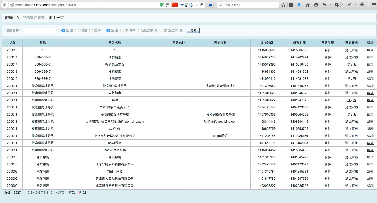Go to the browser home page icon
The height and width of the screenshot is (203, 377).
click(x=308, y=5)
